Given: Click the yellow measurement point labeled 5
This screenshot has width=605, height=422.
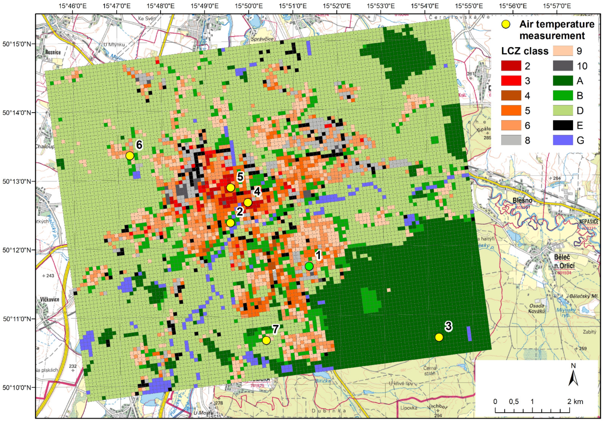Looking at the screenshot, I should (230, 187).
